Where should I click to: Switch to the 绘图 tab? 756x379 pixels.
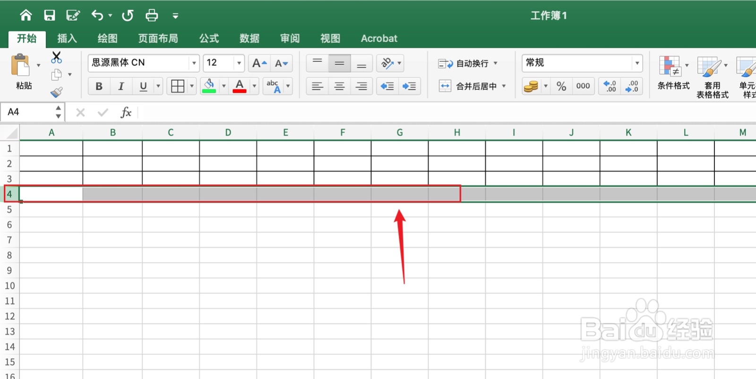107,38
